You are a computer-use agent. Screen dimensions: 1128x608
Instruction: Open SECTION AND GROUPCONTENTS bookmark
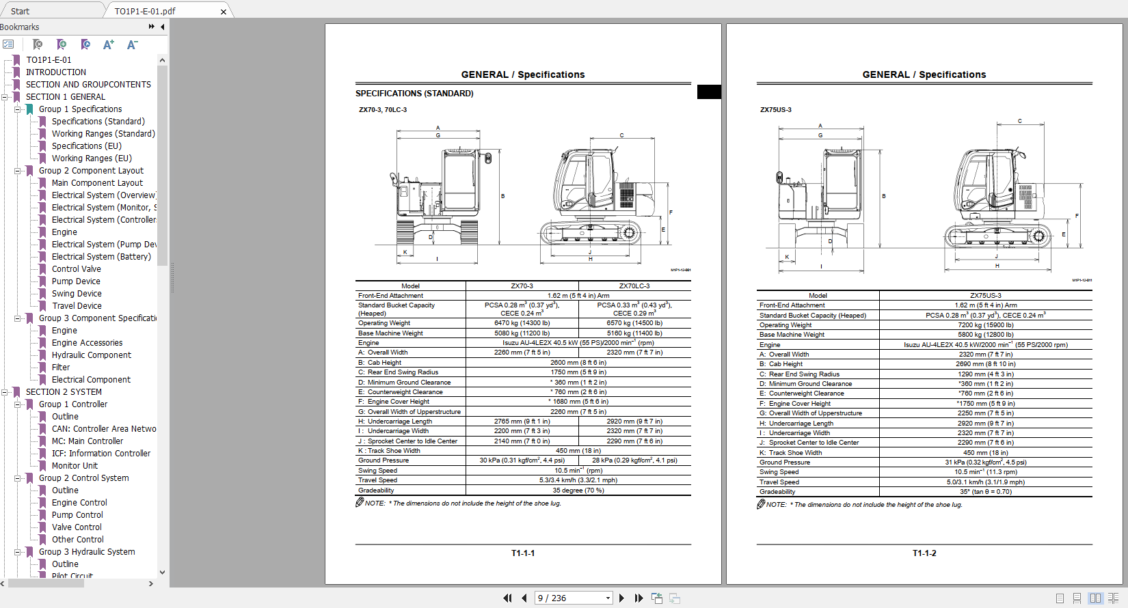[88, 85]
